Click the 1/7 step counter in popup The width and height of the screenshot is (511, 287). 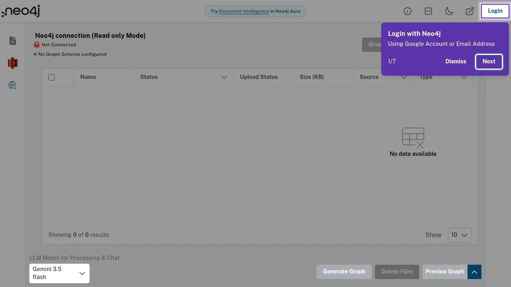(392, 61)
